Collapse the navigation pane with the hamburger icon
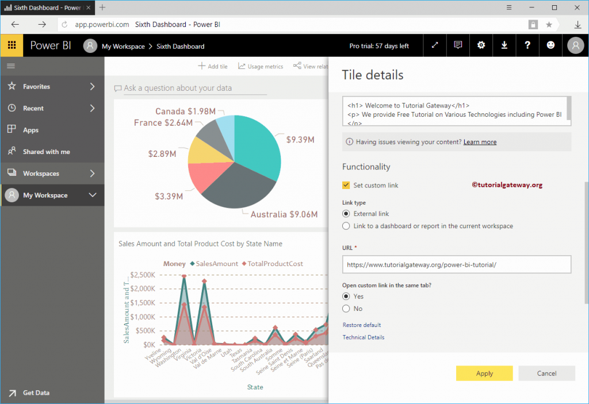This screenshot has width=589, height=404. click(x=10, y=66)
